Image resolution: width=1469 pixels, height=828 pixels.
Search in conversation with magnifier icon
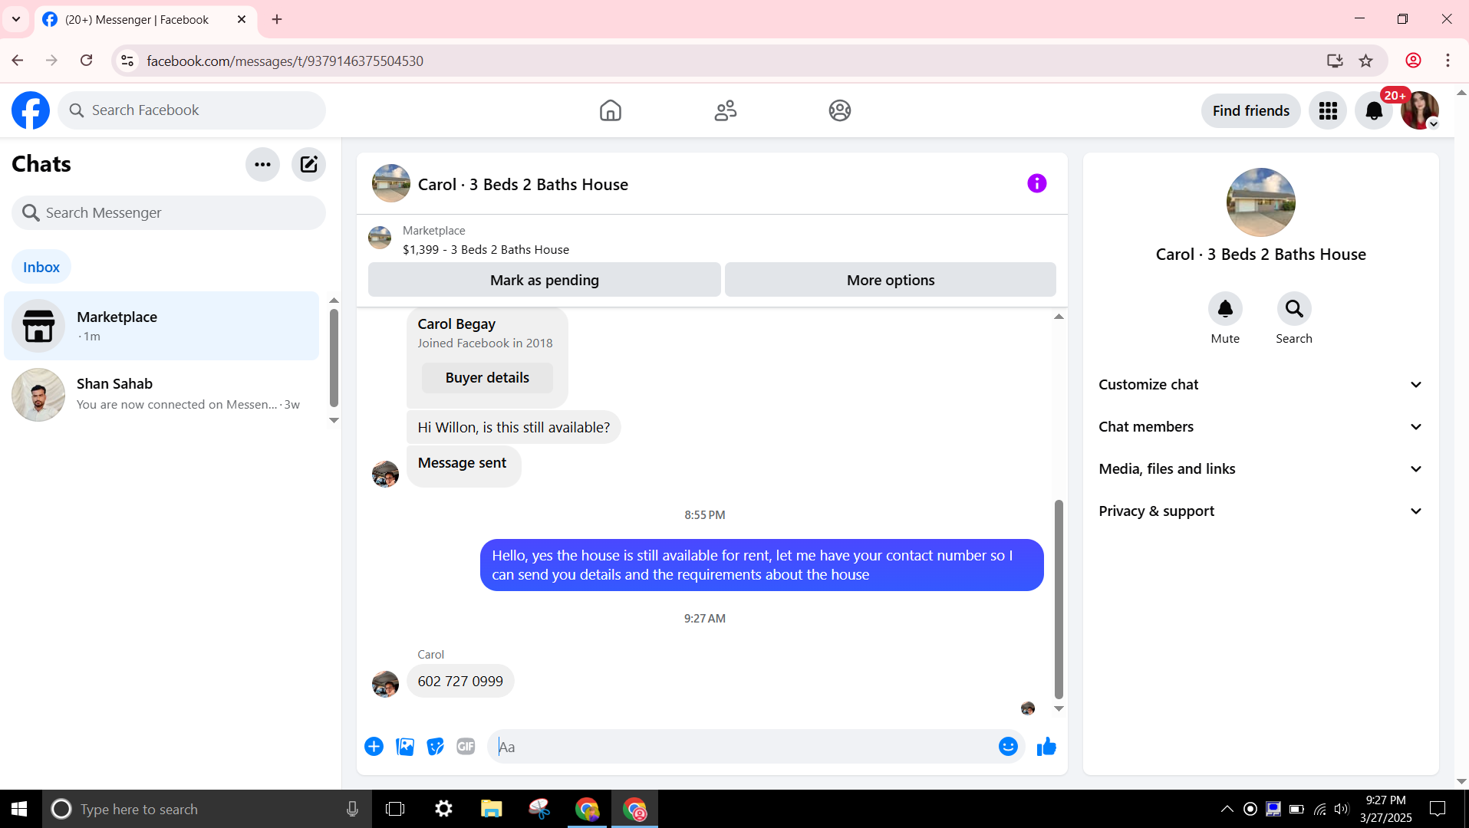tap(1294, 309)
